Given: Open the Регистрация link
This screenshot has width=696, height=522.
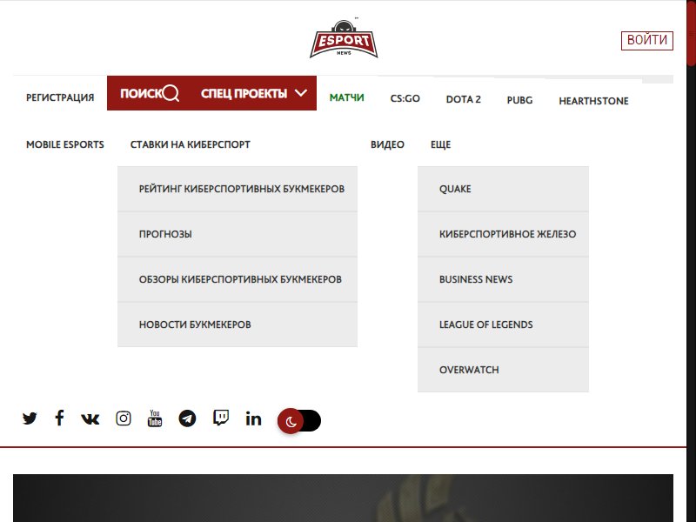Looking at the screenshot, I should (60, 97).
